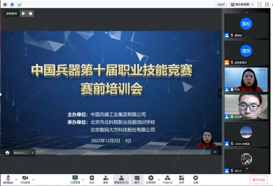Click the red 离开会议 leave button
273x186 pixels.
pyautogui.click(x=258, y=180)
